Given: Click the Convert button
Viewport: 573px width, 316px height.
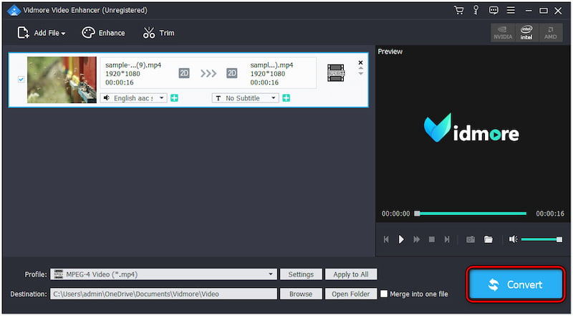Looking at the screenshot, I should 516,284.
